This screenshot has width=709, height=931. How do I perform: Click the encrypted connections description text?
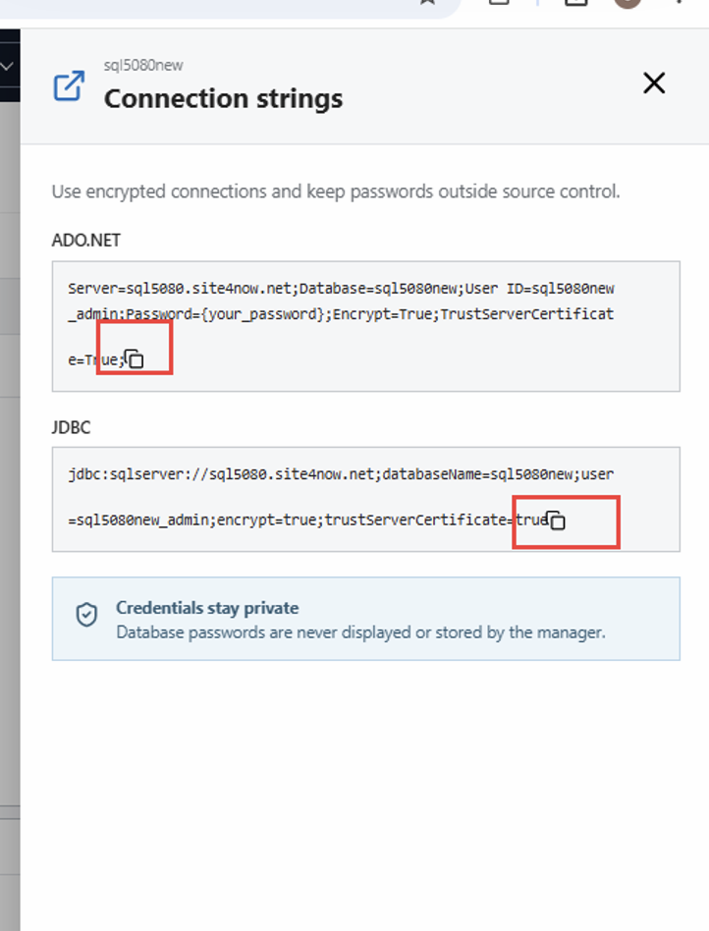[x=336, y=192]
